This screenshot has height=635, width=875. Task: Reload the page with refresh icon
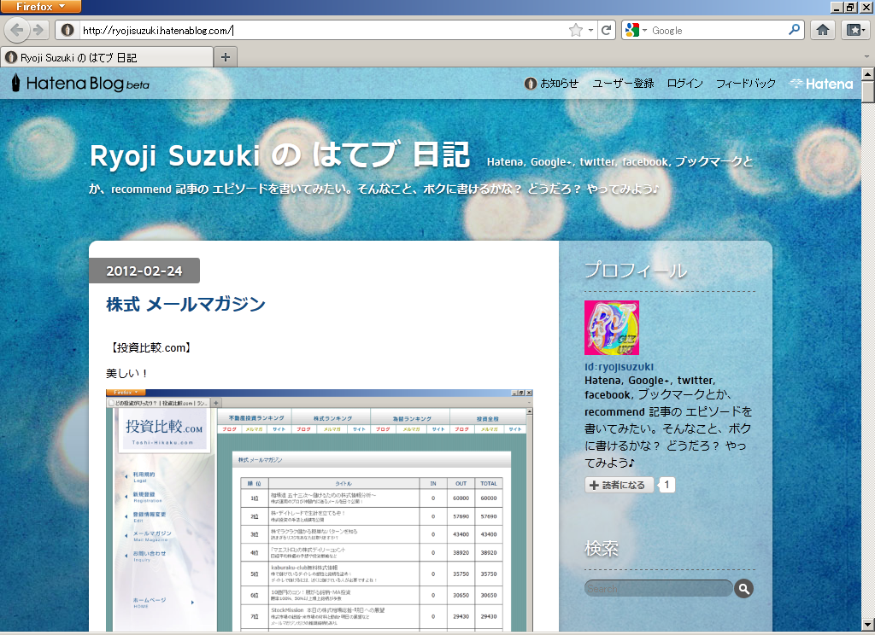(x=607, y=30)
